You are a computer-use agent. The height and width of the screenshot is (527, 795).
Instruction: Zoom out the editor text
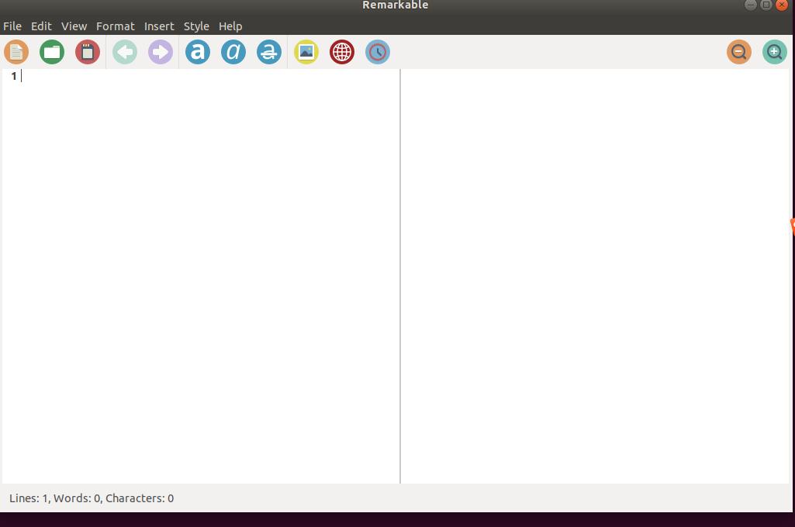coord(738,52)
